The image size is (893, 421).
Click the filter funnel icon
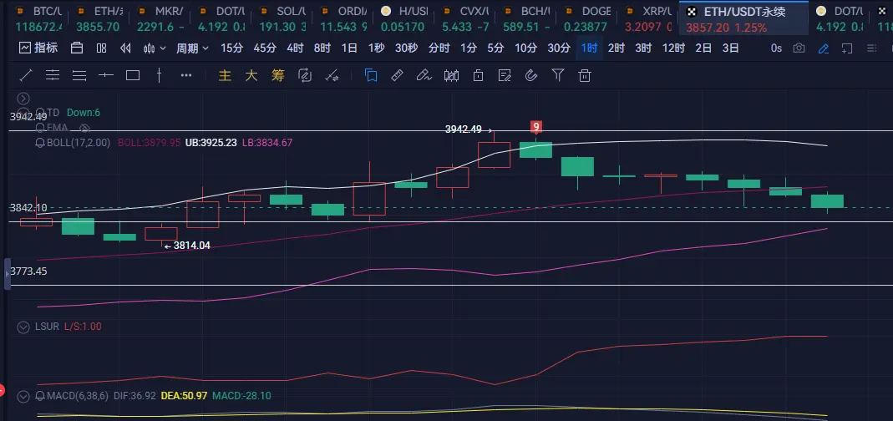pos(558,75)
